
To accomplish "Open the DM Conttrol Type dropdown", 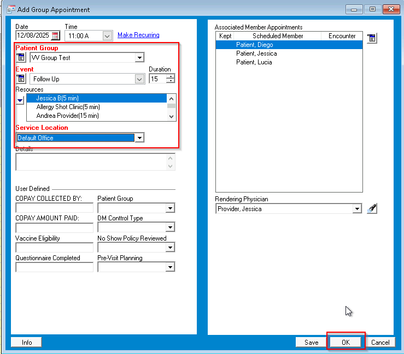I will point(170,227).
